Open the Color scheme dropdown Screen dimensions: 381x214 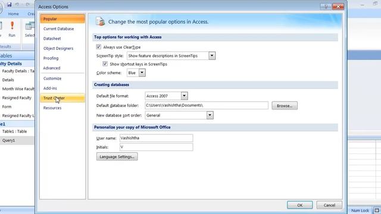142,73
